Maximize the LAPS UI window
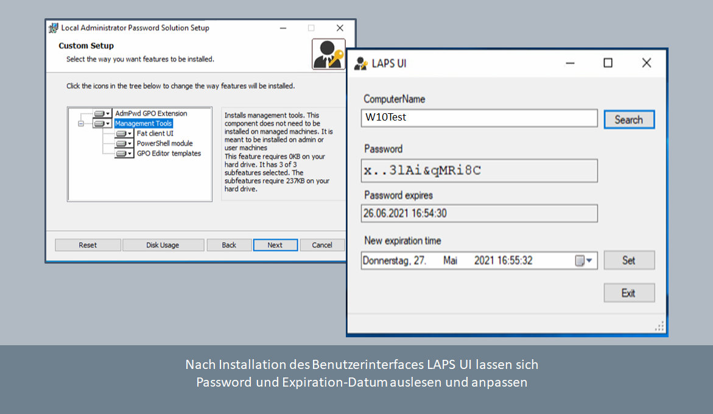 coord(608,63)
